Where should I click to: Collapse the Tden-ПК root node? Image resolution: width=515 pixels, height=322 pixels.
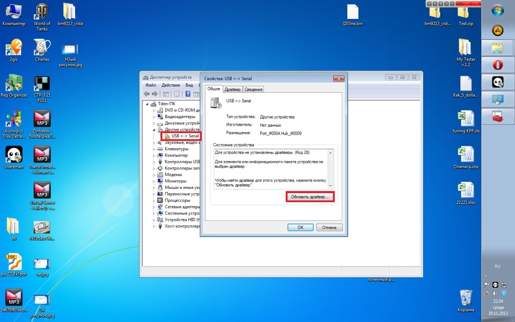pyautogui.click(x=147, y=104)
